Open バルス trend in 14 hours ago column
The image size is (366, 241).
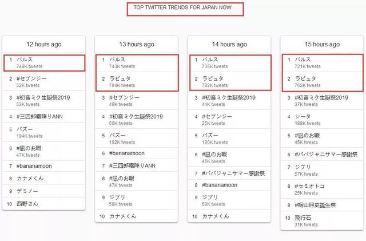tap(211, 59)
